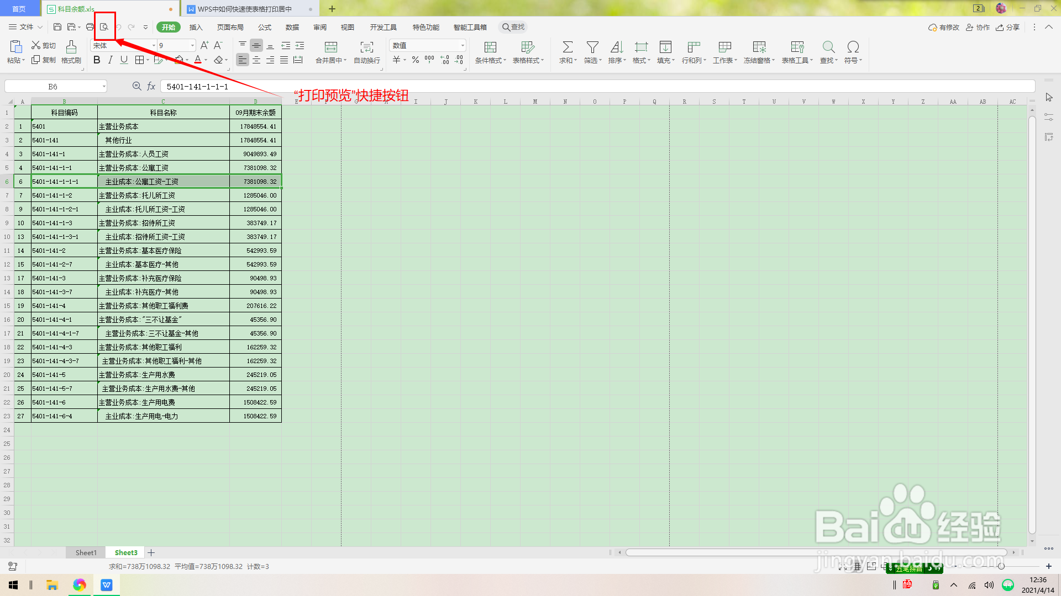Expand the cell name box dropdown
Image resolution: width=1061 pixels, height=596 pixels.
tap(104, 87)
